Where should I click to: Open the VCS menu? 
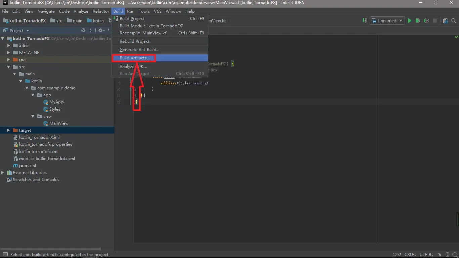(158, 11)
